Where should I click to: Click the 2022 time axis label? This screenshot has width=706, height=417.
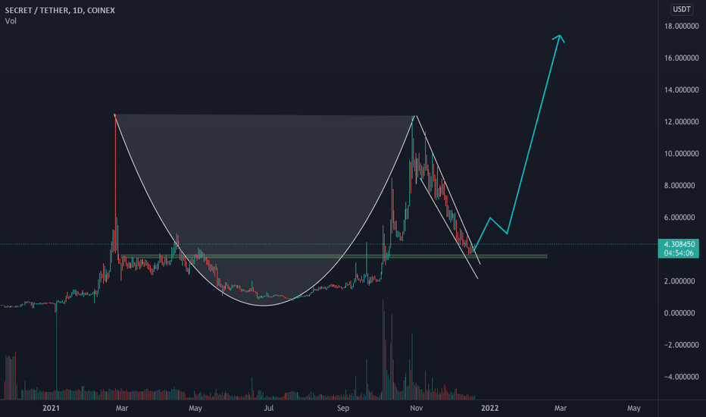[490, 408]
